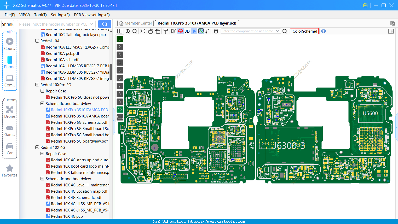Image resolution: width=398 pixels, height=224 pixels.
Task: Open the Tool(T) menu
Action: point(41,15)
